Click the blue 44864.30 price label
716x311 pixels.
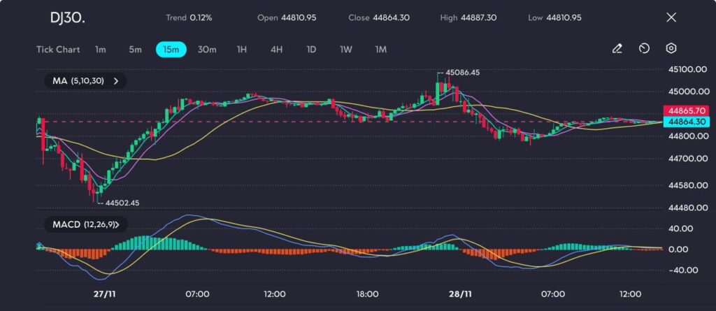tap(688, 122)
